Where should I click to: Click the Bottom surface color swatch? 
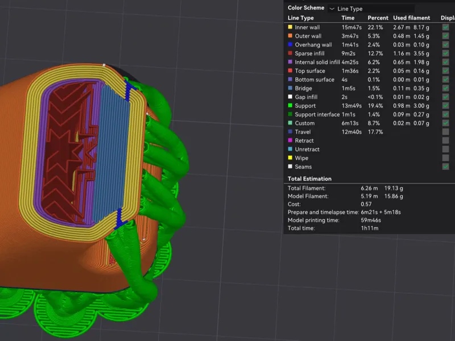pos(290,79)
